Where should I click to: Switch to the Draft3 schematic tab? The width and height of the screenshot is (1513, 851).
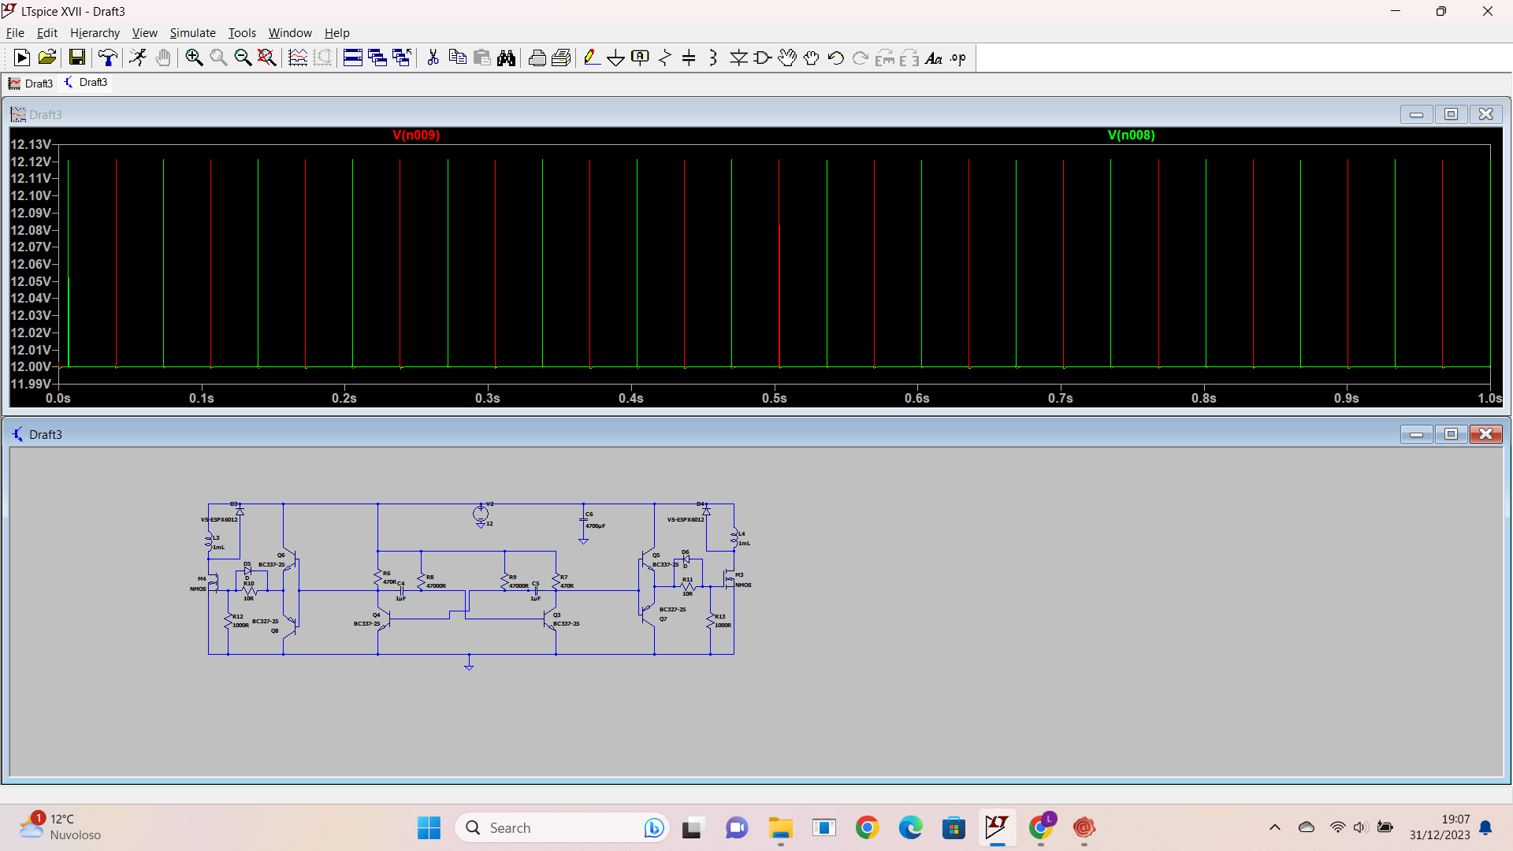coord(86,83)
